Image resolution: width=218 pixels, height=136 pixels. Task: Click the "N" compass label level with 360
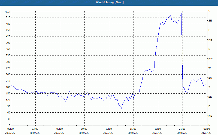(x=209, y=49)
